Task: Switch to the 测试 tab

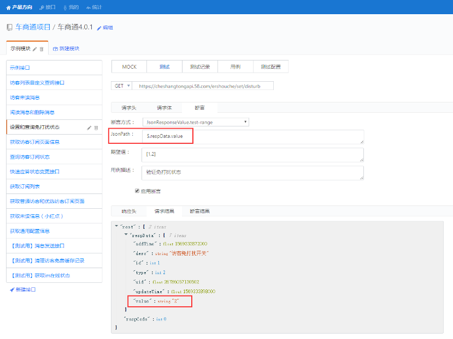Action: [x=164, y=67]
